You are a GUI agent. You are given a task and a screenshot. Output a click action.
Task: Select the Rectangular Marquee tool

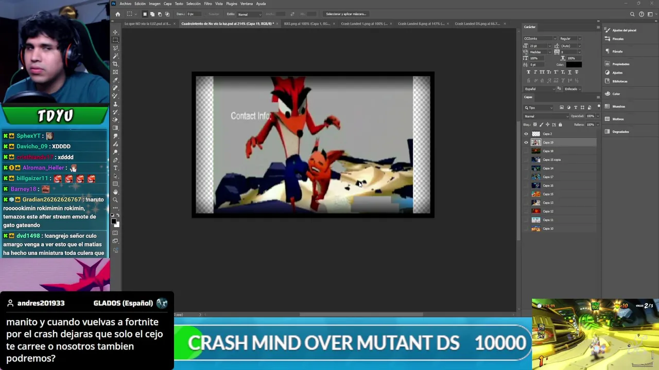115,40
